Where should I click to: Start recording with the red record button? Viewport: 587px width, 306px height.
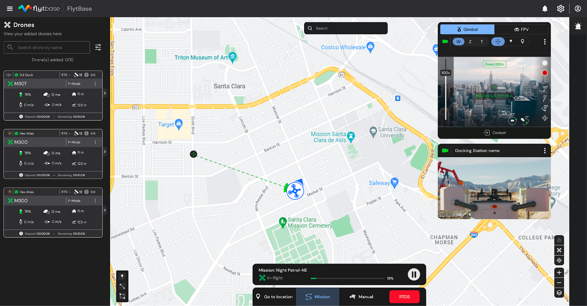[x=545, y=73]
